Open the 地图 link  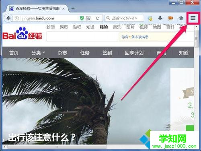[x=157, y=27]
